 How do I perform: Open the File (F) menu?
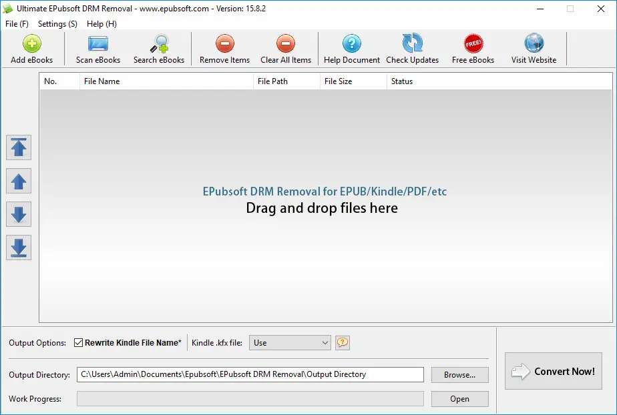coord(17,24)
